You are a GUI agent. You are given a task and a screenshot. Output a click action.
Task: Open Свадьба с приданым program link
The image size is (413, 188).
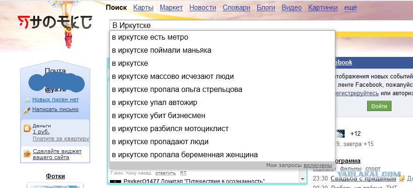pos(363,179)
